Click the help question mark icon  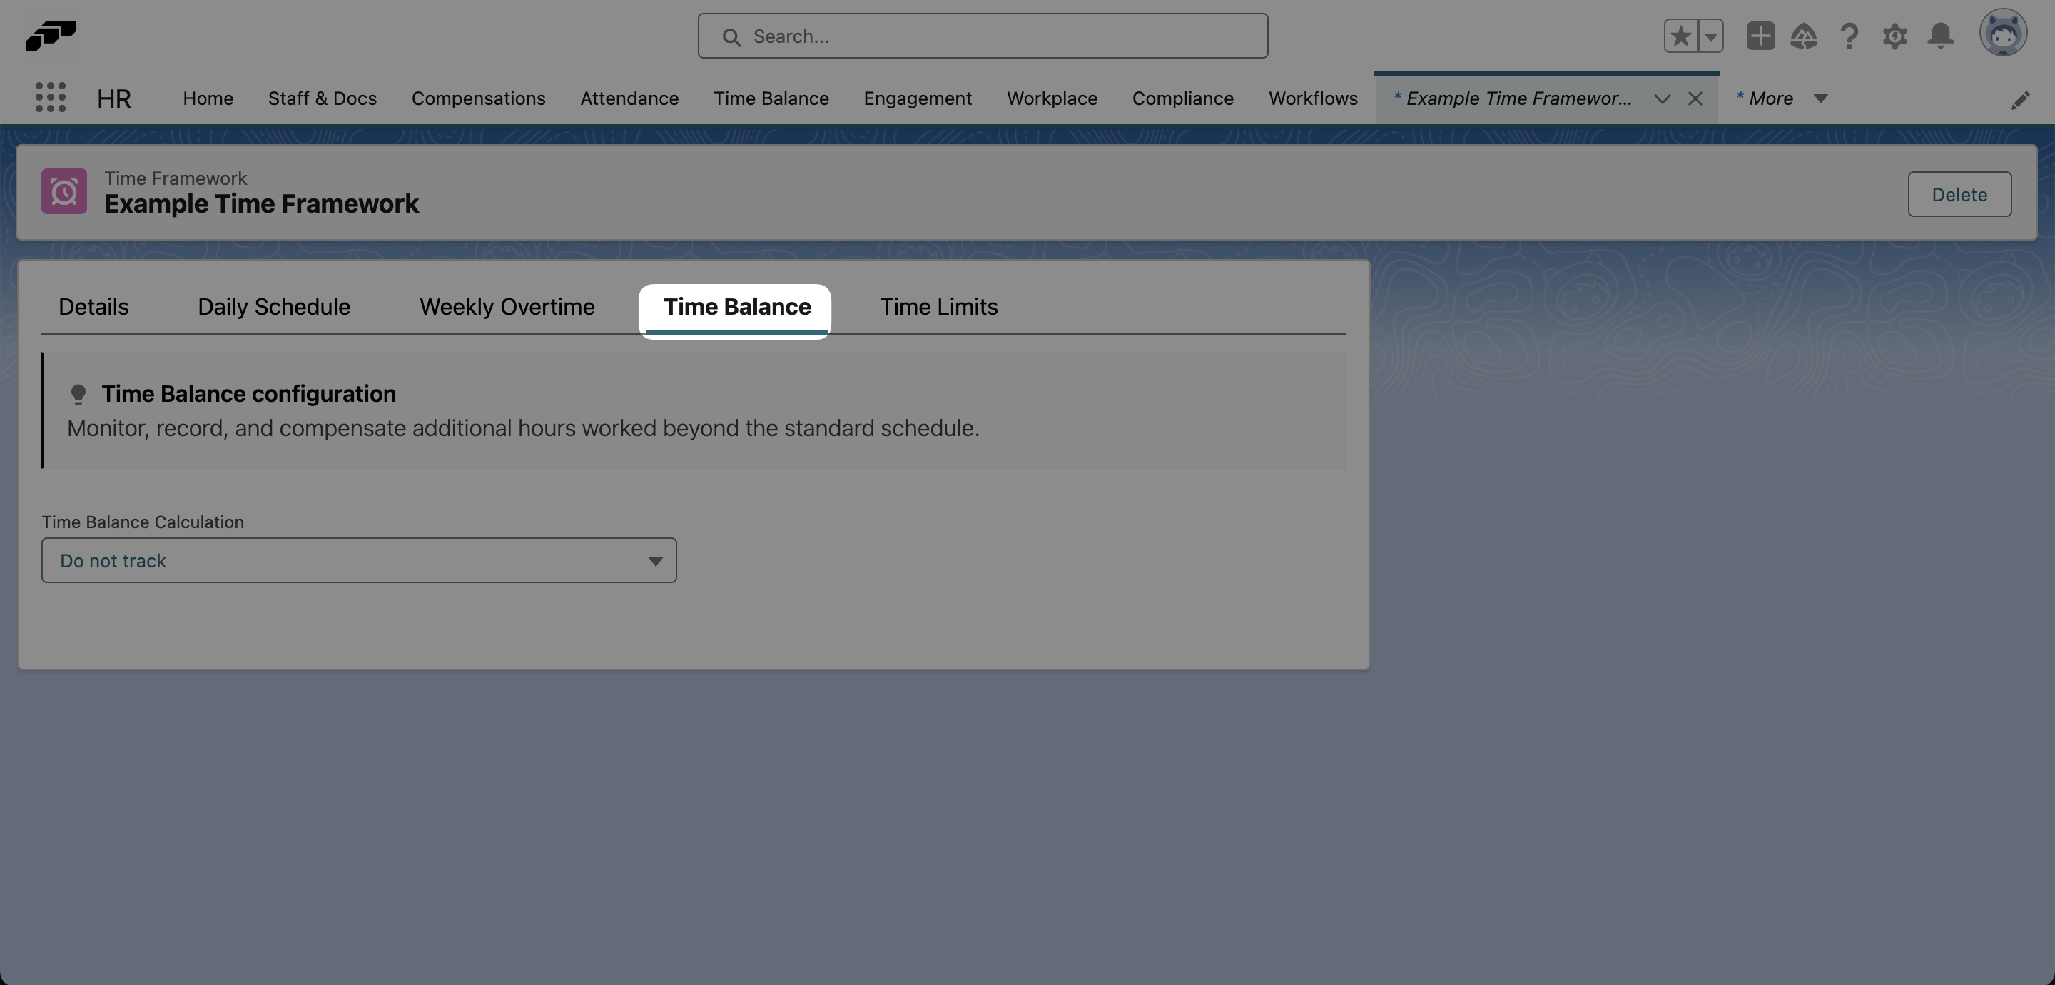click(1849, 36)
